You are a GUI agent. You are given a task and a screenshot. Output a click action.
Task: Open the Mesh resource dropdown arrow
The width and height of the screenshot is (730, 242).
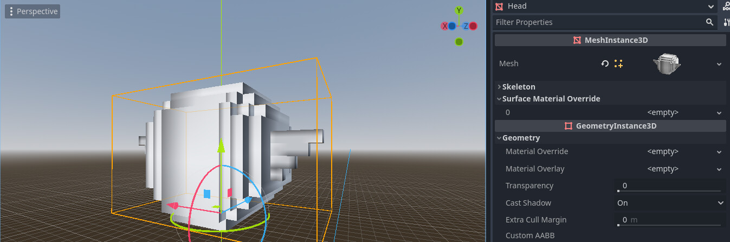(719, 64)
